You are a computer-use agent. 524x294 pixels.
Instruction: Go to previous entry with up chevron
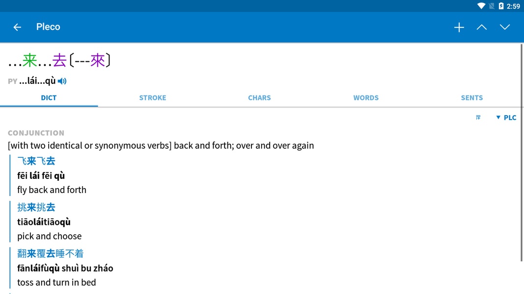click(482, 27)
